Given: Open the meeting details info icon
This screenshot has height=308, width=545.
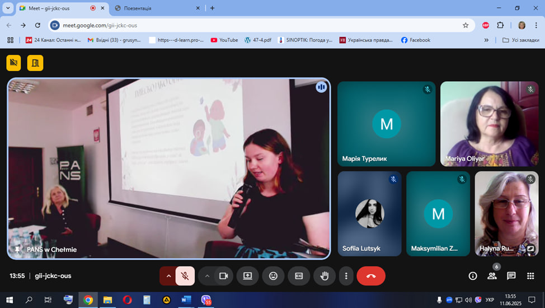Looking at the screenshot, I should click(473, 276).
